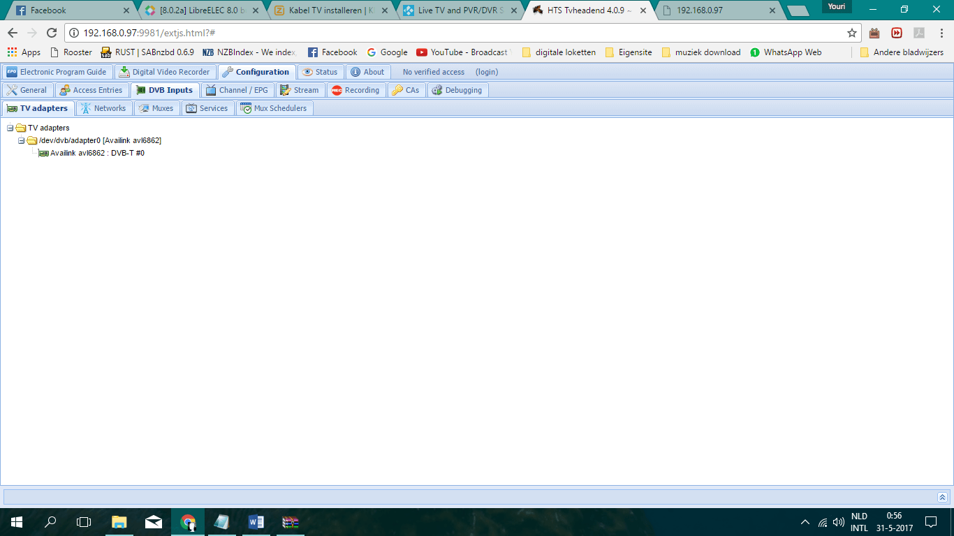954x536 pixels.
Task: Switch to the Digital Video Recorder tab
Action: (165, 72)
